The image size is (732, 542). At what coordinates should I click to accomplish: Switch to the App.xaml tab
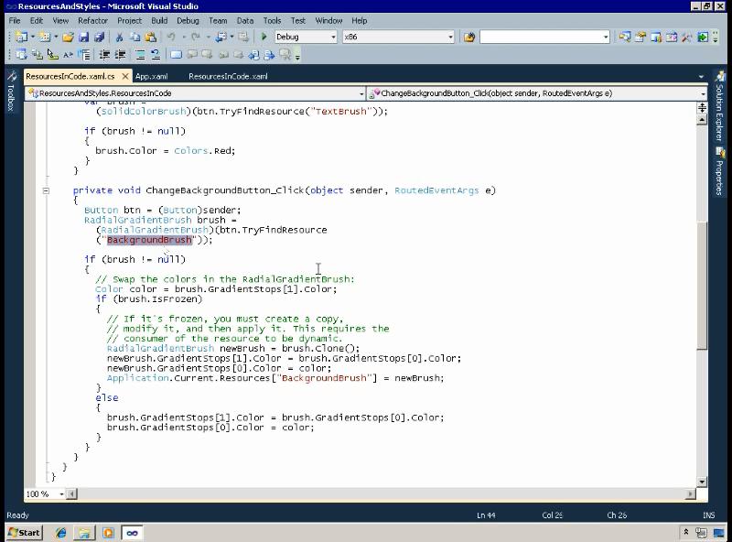point(151,77)
